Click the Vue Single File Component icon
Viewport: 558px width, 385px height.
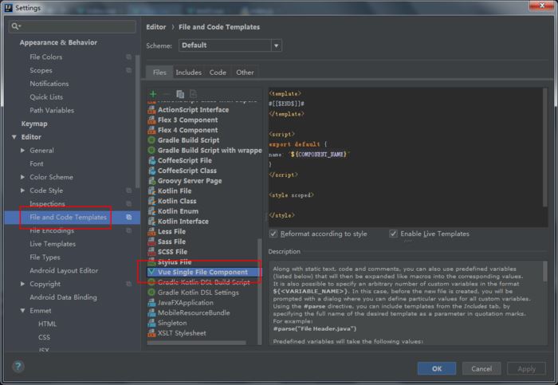click(x=152, y=272)
